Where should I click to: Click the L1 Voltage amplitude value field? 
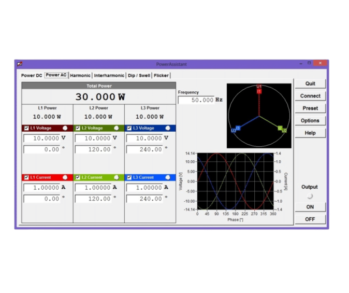[41, 138]
